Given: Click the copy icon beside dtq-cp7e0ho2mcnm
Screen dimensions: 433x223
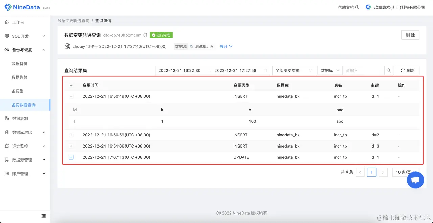Looking at the screenshot, I should [x=145, y=35].
